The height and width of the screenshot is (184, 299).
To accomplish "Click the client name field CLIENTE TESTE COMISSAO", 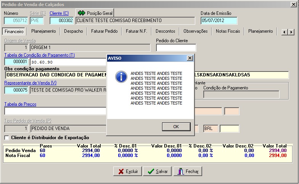I will click(135, 21).
